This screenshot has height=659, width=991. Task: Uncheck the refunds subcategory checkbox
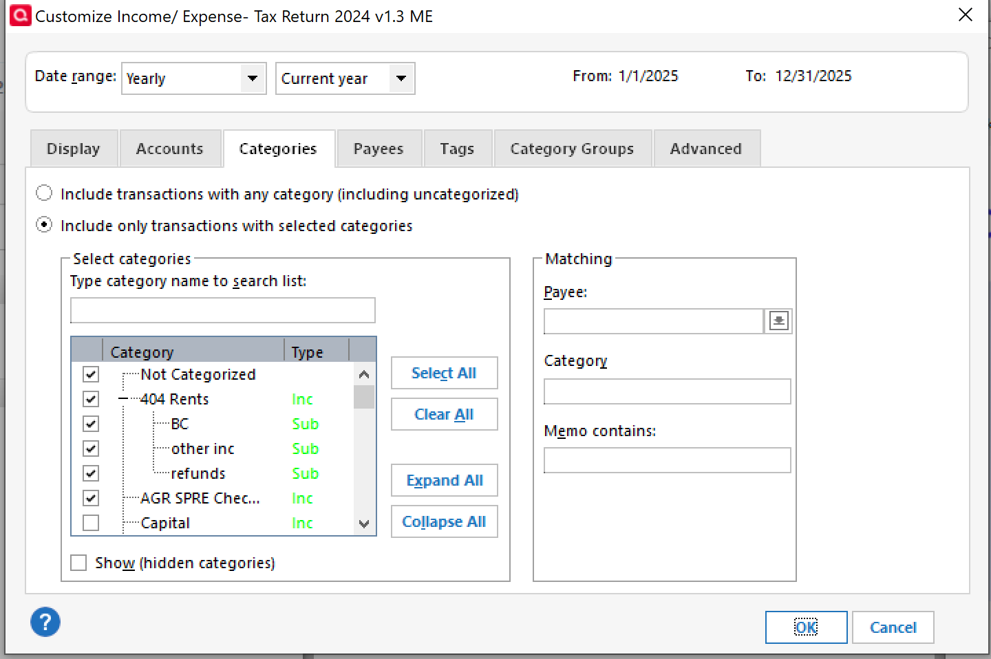pyautogui.click(x=91, y=473)
